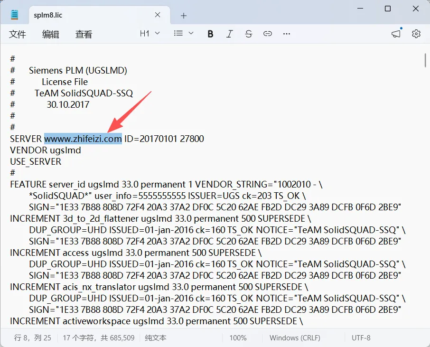
Task: Close the Notepad window
Action: pos(415,9)
